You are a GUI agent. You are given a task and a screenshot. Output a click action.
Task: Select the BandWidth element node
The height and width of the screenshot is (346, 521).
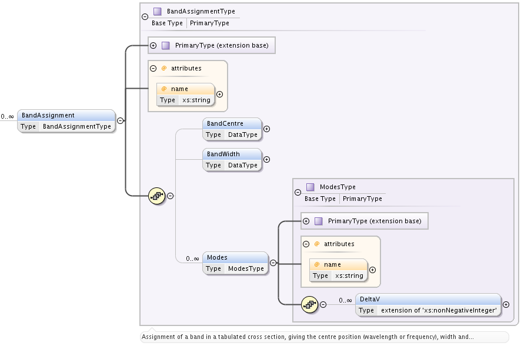tap(232, 160)
